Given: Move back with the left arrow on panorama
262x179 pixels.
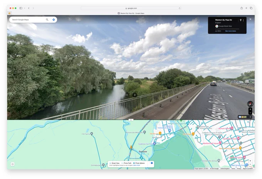Looking at the screenshot, I should [x=127, y=95].
